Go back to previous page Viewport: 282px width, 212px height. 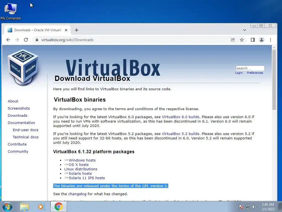[x=8, y=40]
